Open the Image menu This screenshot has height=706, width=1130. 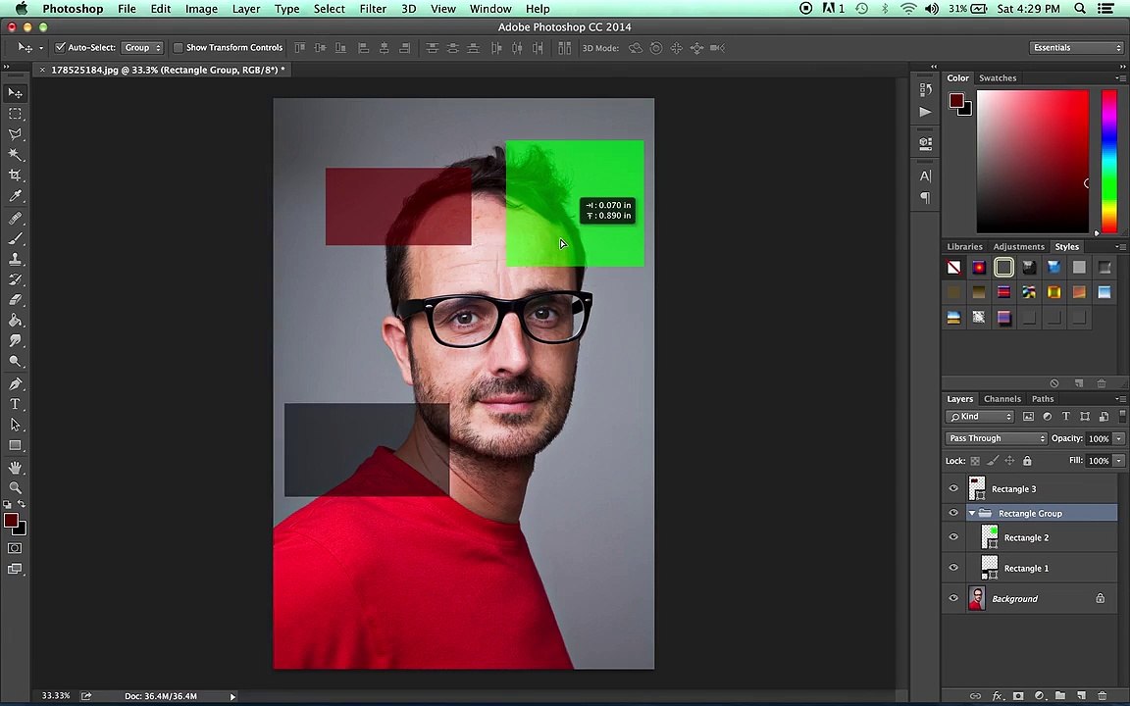pyautogui.click(x=201, y=9)
